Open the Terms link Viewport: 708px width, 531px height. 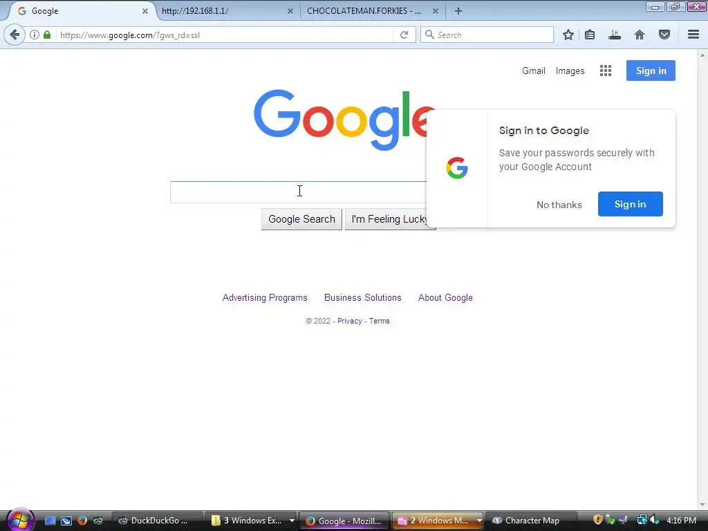coord(380,321)
